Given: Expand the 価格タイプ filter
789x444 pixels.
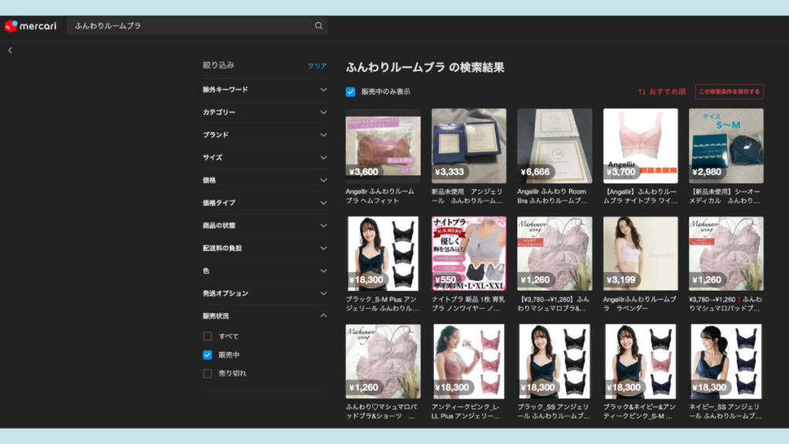Looking at the screenshot, I should pos(265,203).
